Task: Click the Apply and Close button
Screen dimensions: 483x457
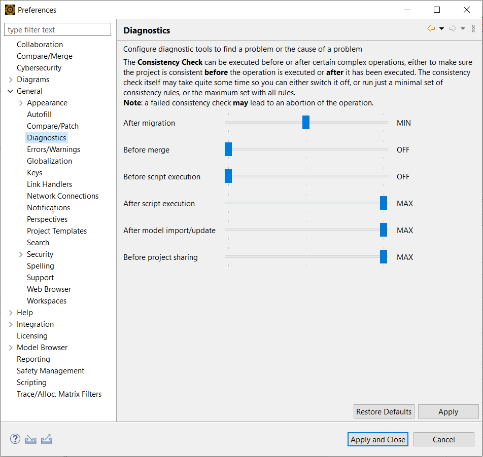Action: tap(378, 439)
